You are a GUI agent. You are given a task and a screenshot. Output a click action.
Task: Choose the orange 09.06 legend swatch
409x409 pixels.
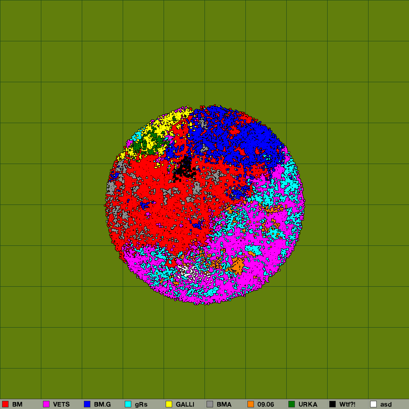click(x=251, y=404)
